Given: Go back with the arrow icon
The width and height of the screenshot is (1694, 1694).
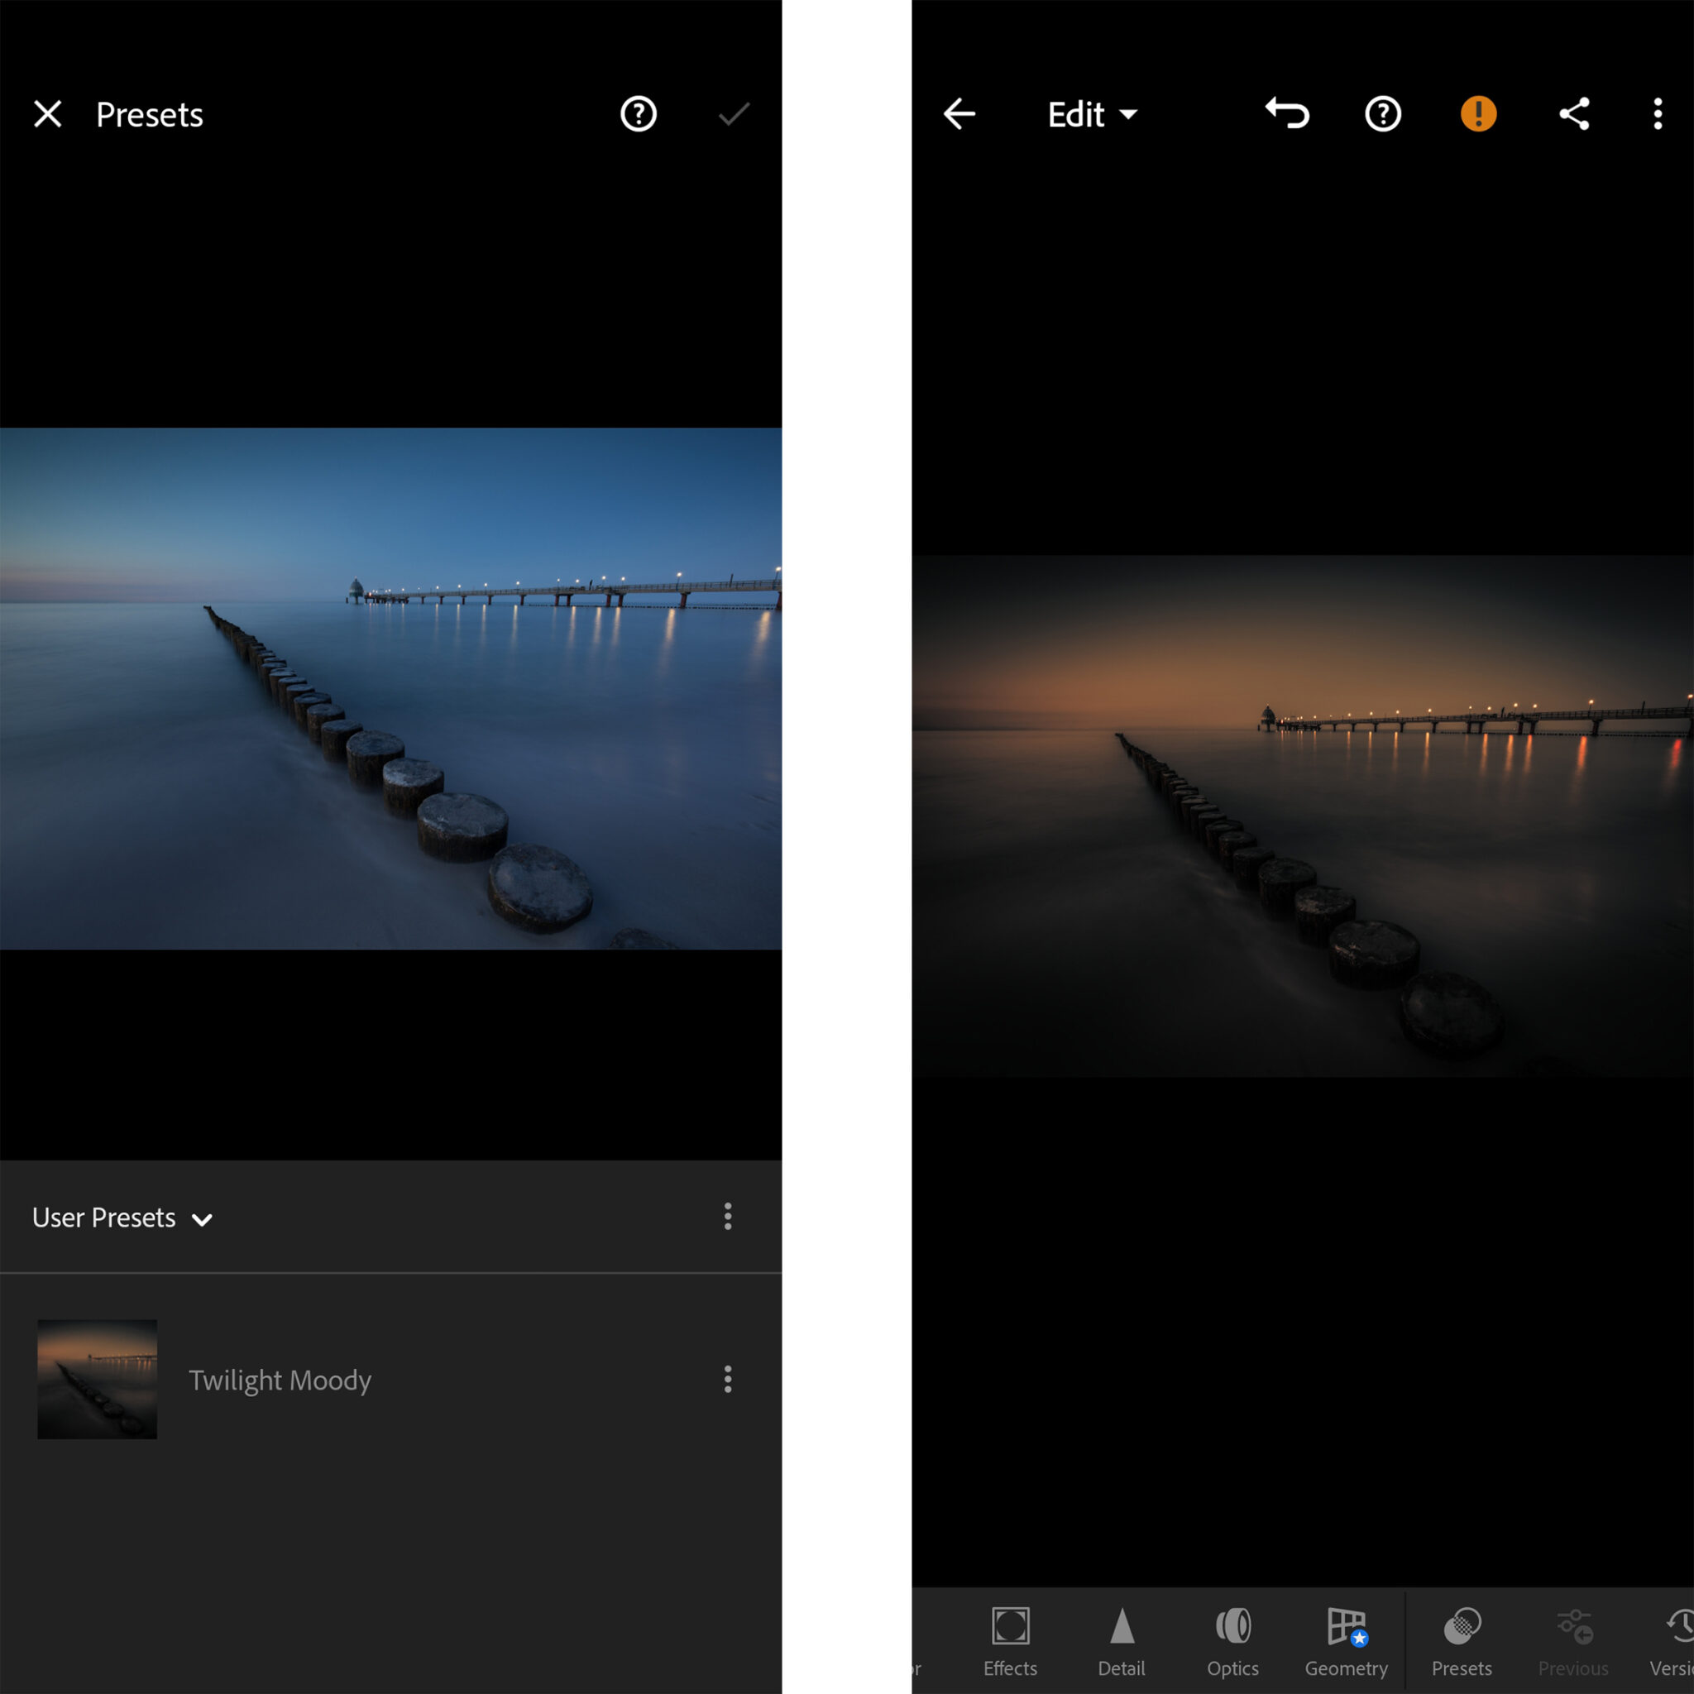Looking at the screenshot, I should (959, 114).
